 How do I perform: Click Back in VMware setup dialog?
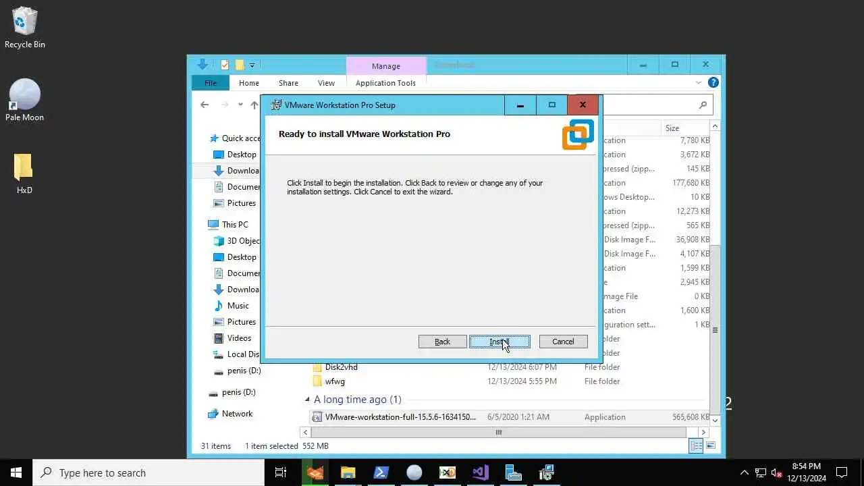coord(442,342)
